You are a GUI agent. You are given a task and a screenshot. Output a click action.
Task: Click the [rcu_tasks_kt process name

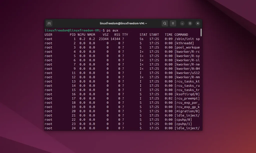(x=187, y=81)
